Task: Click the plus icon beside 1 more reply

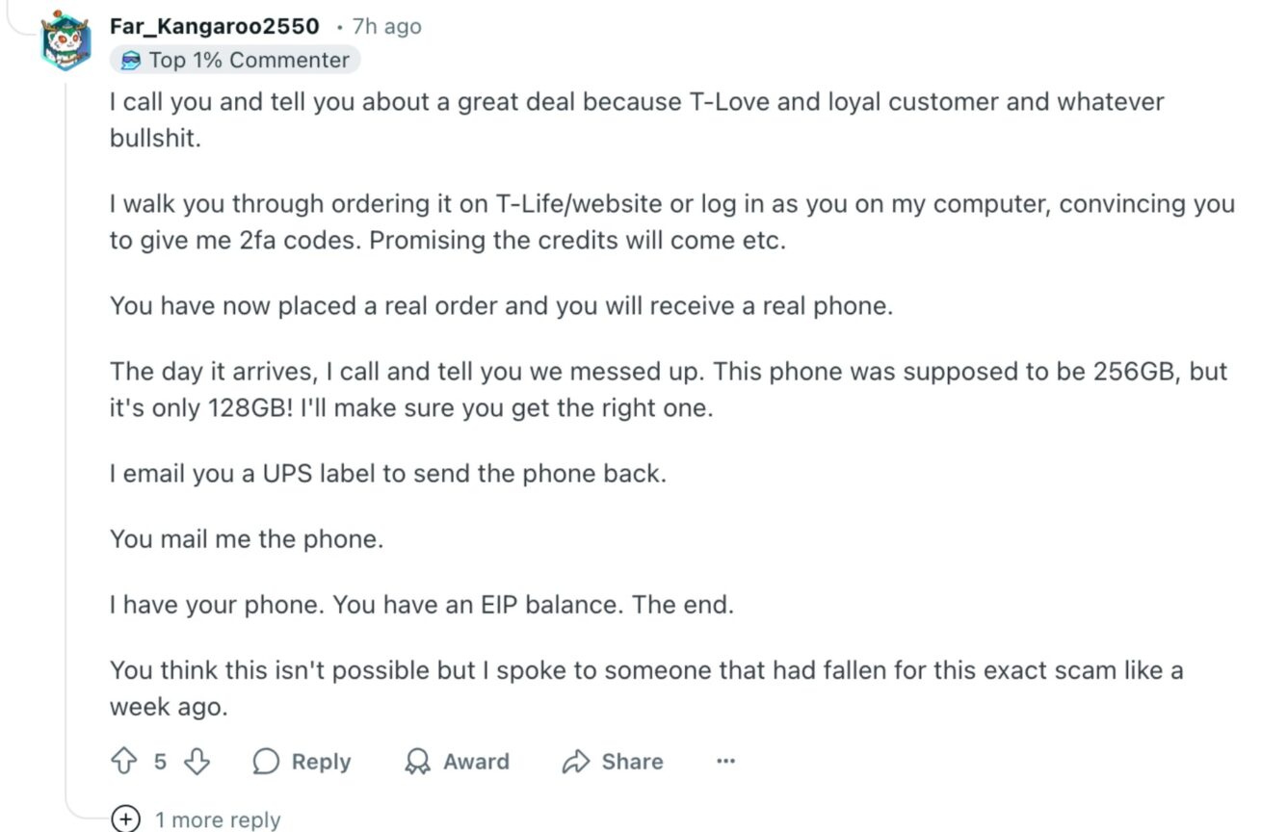Action: 123,819
